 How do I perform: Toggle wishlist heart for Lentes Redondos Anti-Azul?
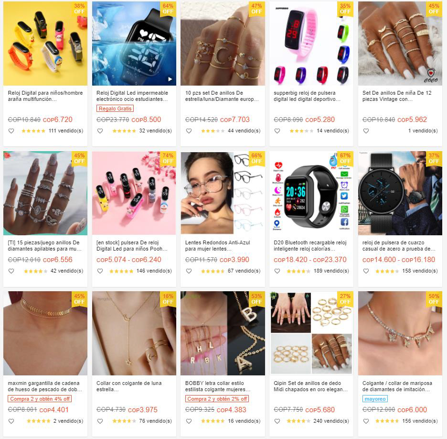pyautogui.click(x=189, y=271)
